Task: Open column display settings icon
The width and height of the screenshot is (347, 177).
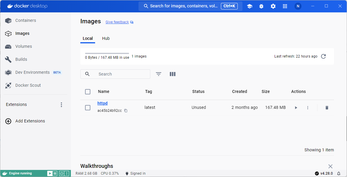Action: coord(173,74)
